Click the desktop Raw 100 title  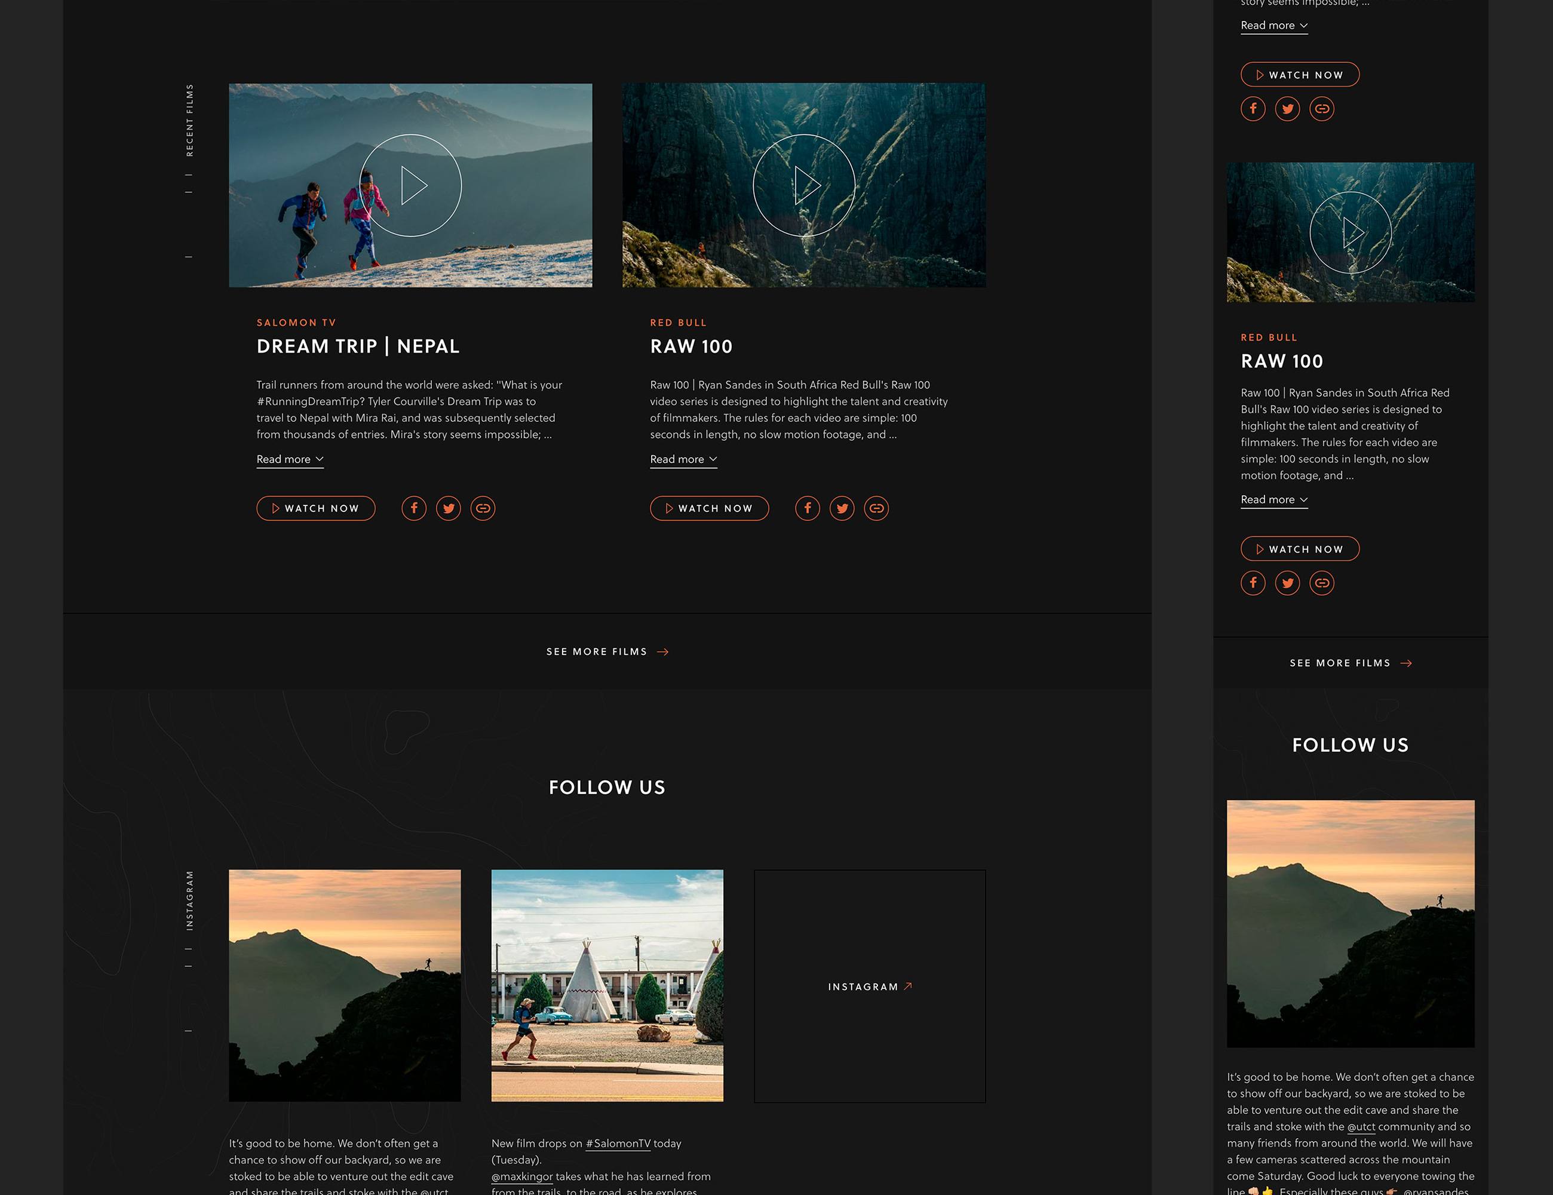point(691,347)
